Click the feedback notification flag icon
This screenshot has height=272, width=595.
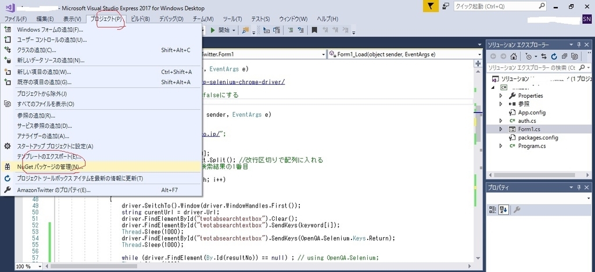point(431,6)
